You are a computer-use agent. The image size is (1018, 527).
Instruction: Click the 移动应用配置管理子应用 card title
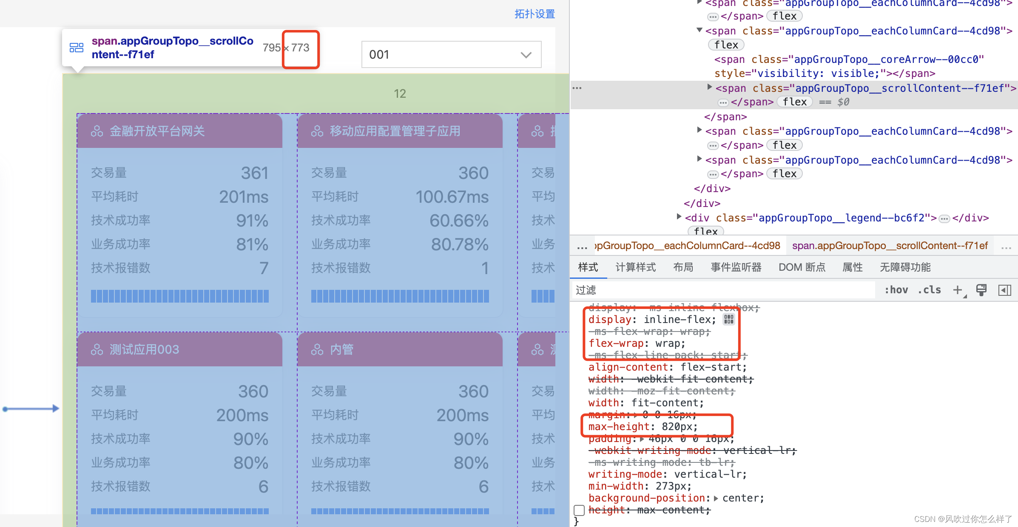tap(395, 131)
